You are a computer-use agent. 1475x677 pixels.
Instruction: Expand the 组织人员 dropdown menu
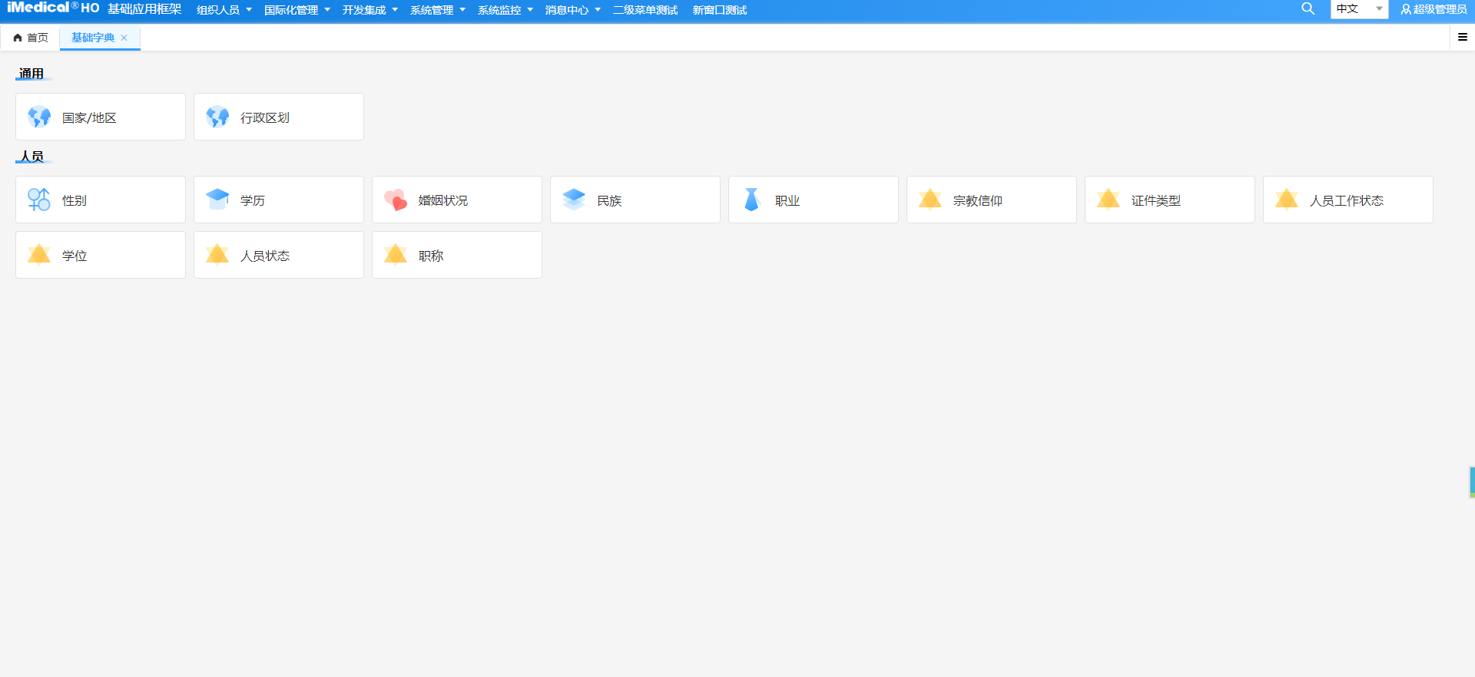click(224, 10)
